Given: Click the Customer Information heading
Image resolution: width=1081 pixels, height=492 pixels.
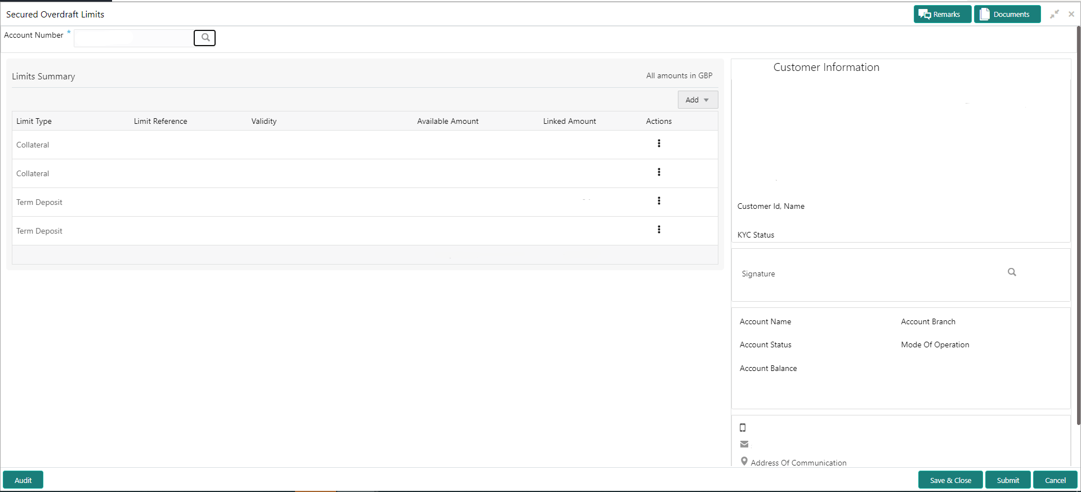Looking at the screenshot, I should click(826, 68).
